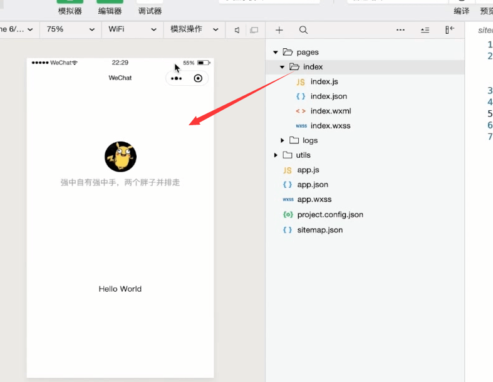
Task: Open the index.json file
Action: pyautogui.click(x=328, y=96)
